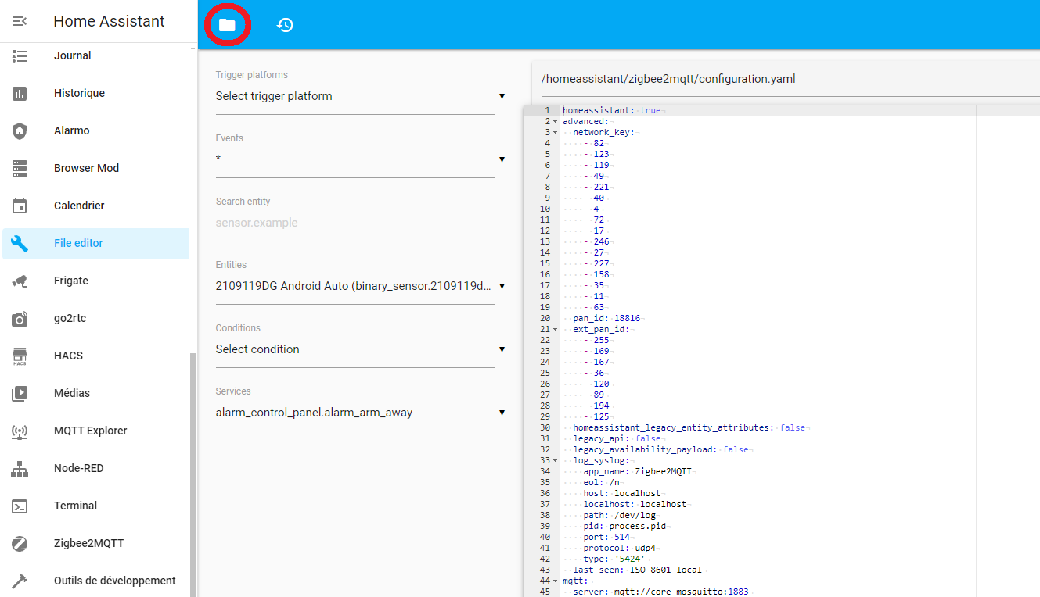This screenshot has width=1040, height=597.
Task: Collapse the advanced section fold arrow
Action: click(555, 122)
